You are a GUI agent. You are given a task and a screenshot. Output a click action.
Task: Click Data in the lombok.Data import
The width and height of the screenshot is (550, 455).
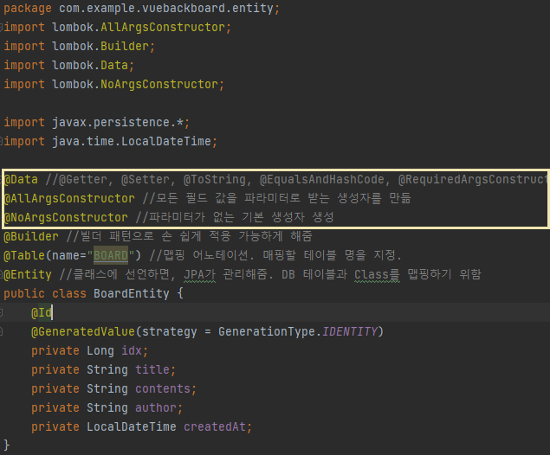tap(114, 65)
